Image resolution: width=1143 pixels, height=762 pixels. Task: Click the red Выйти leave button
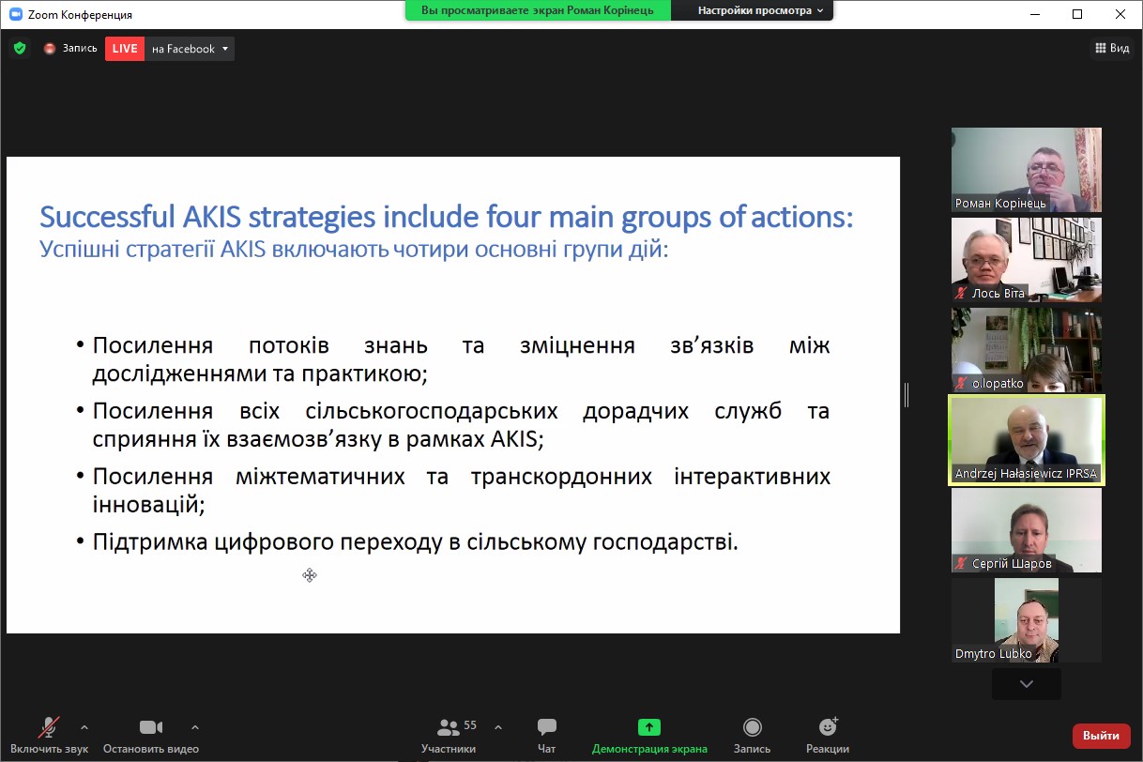[x=1101, y=736]
